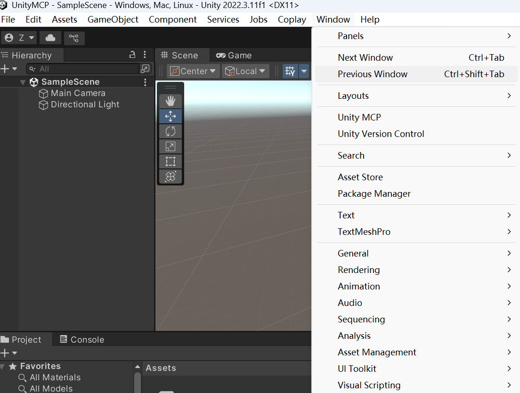The width and height of the screenshot is (520, 393).
Task: Expand the Layouts submenu
Action: point(416,96)
